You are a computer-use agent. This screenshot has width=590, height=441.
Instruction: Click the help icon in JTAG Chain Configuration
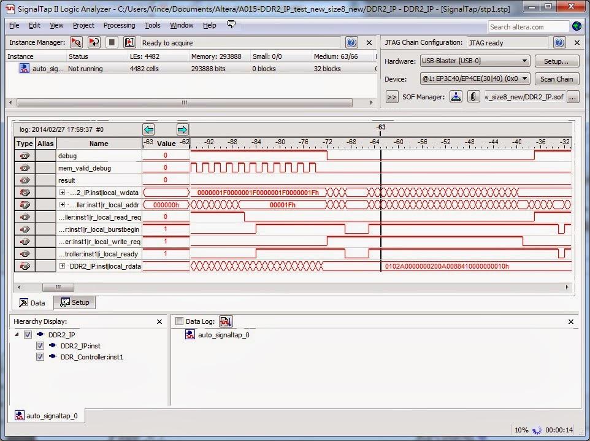(557, 42)
